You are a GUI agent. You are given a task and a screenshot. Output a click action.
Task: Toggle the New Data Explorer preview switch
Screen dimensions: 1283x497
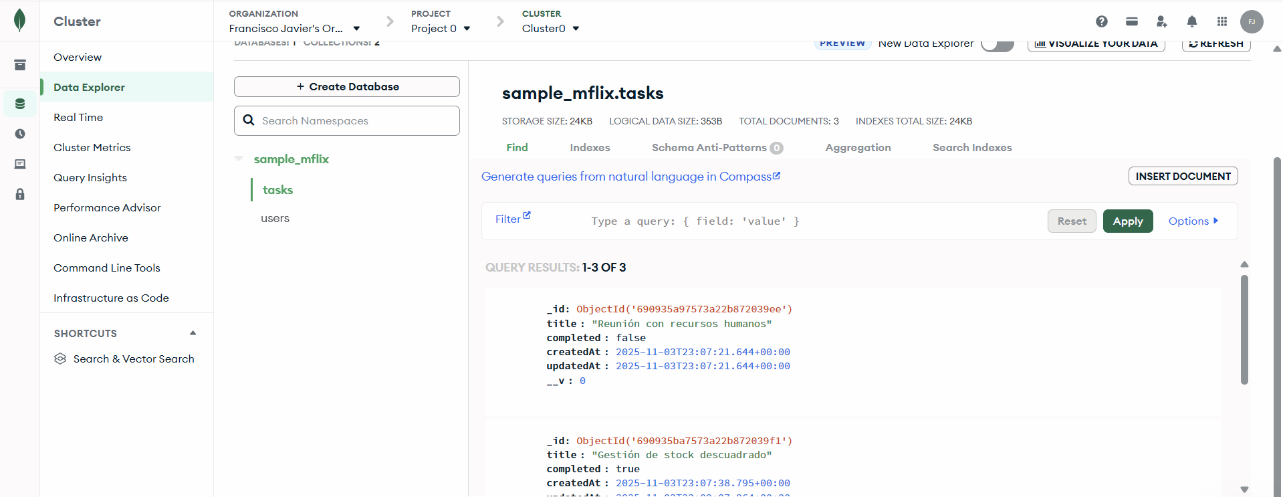click(998, 44)
